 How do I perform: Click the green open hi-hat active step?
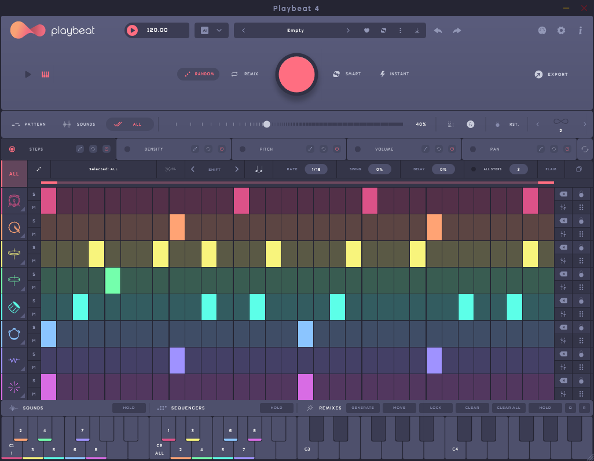[112, 280]
